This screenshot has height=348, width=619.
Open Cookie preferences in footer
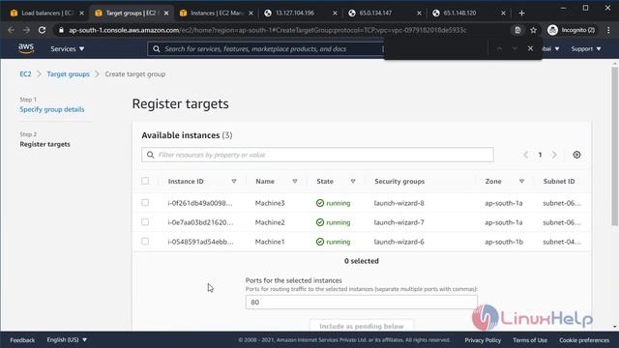[584, 340]
